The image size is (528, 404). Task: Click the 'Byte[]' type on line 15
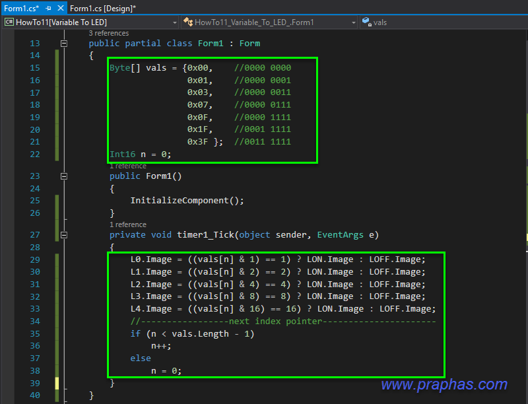click(125, 68)
